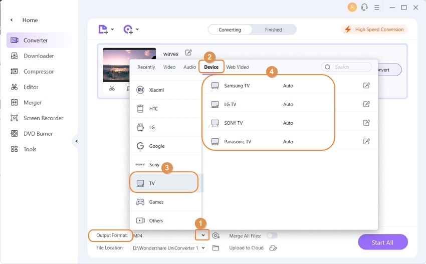
Task: Edit SONY TV preset settings
Action: (366, 123)
